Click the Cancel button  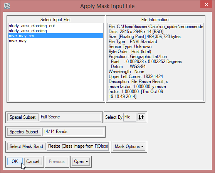(33, 161)
